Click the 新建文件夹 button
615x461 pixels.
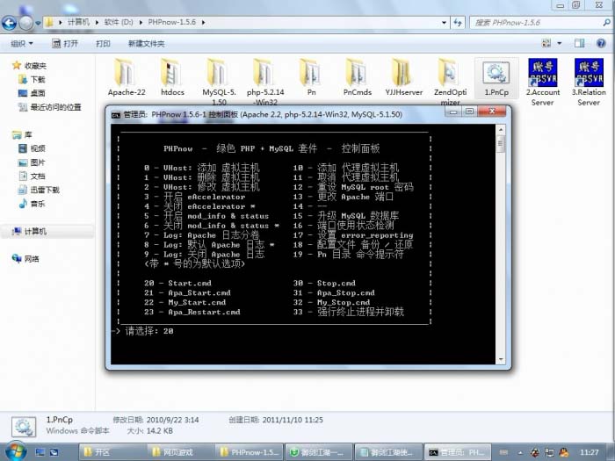pyautogui.click(x=146, y=43)
